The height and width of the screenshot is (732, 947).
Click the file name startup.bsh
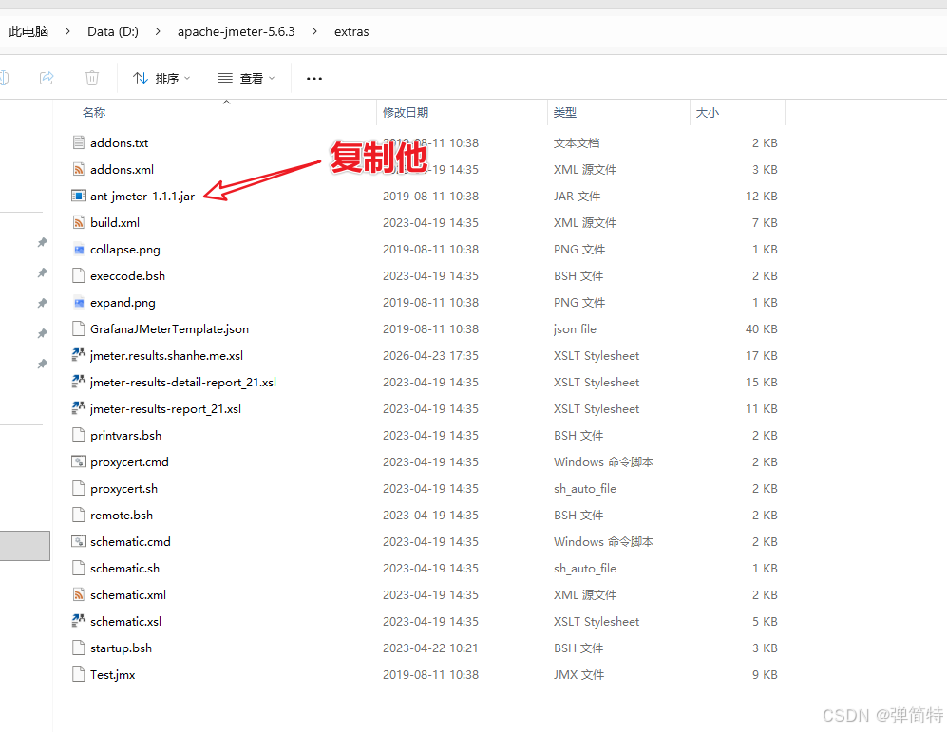tap(122, 648)
